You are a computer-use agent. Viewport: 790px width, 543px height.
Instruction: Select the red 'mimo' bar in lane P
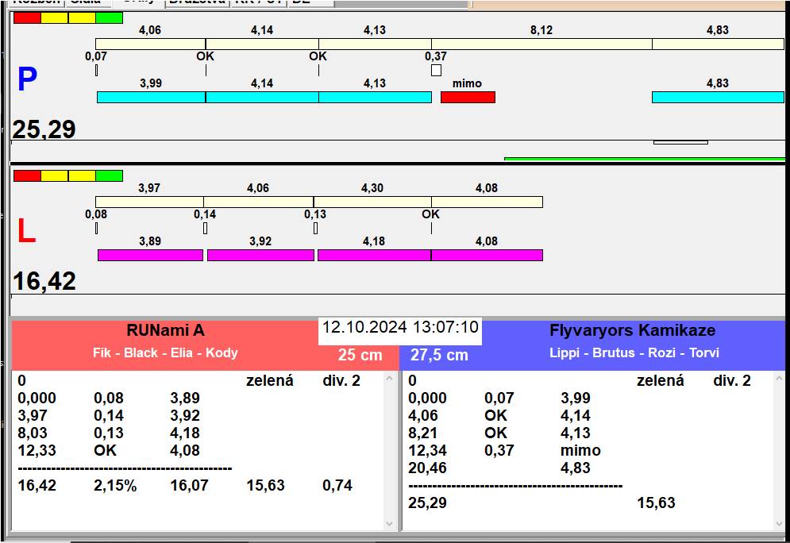(468, 97)
